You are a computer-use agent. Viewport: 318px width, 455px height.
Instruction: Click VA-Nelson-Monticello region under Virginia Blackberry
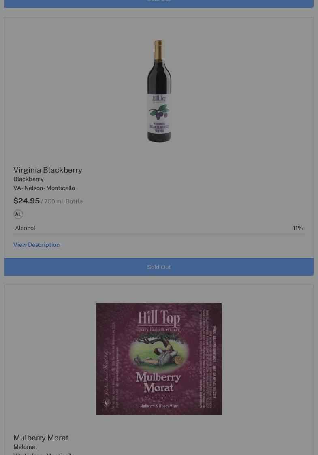(x=44, y=188)
